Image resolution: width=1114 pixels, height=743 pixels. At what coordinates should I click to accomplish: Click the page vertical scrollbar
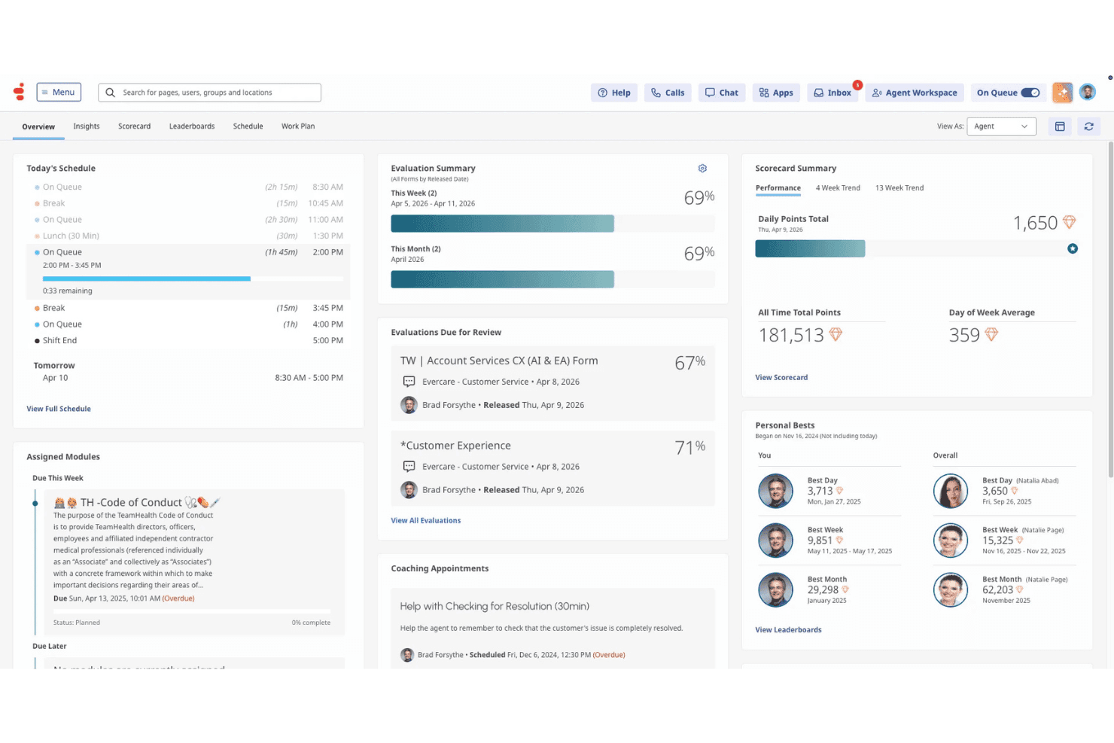1110,309
